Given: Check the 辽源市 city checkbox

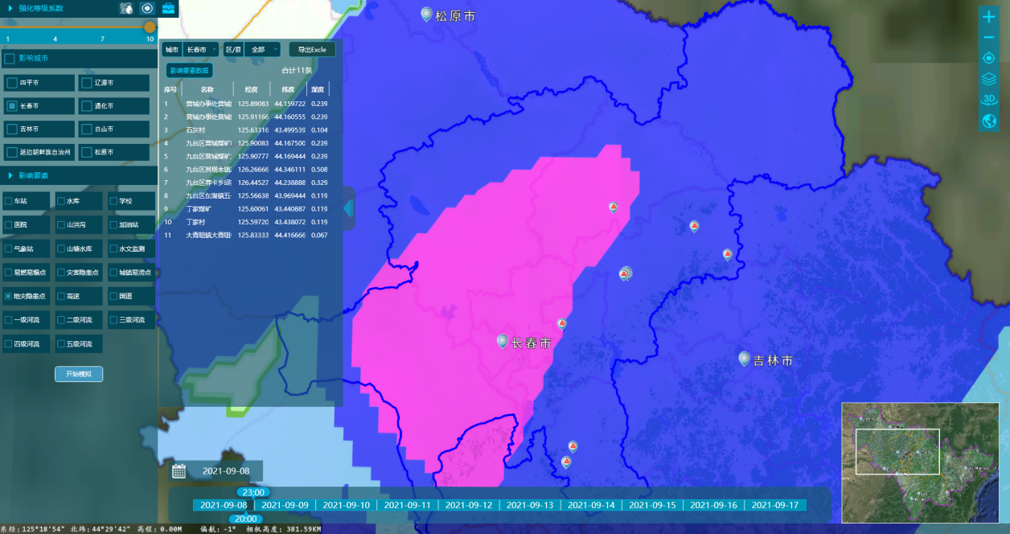Looking at the screenshot, I should coord(88,83).
